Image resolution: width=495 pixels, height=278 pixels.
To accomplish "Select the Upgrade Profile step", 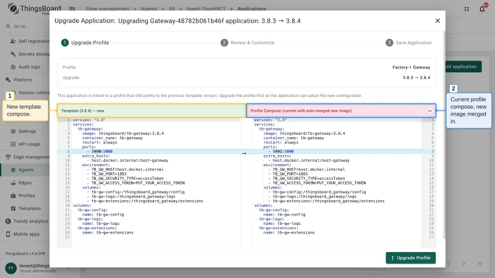I will coord(85,43).
